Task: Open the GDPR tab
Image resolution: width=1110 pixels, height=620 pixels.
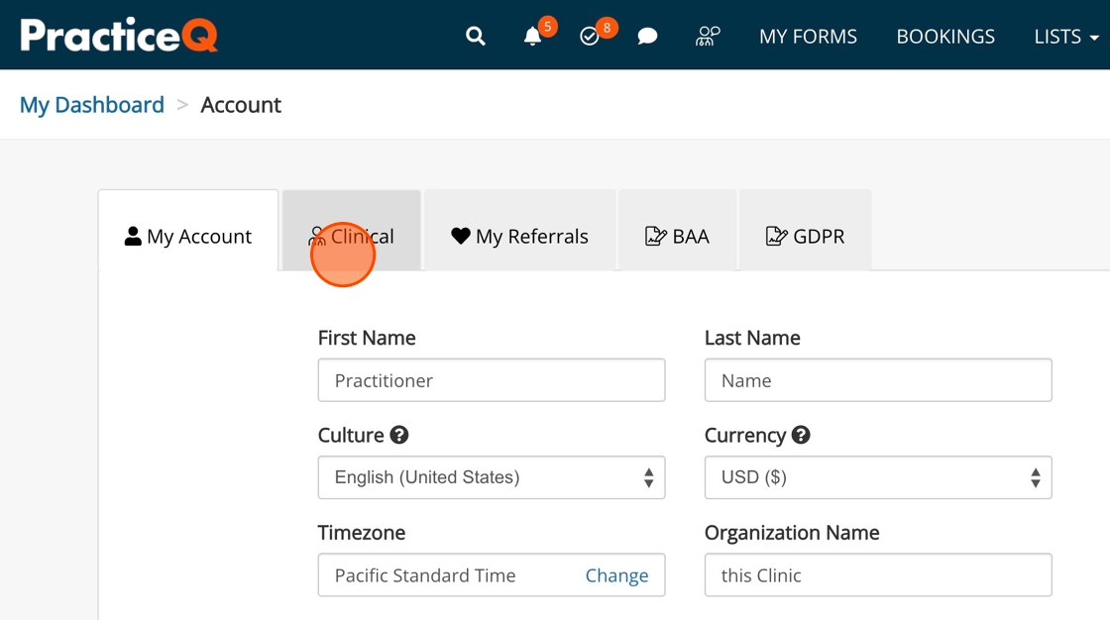Action: coord(806,237)
